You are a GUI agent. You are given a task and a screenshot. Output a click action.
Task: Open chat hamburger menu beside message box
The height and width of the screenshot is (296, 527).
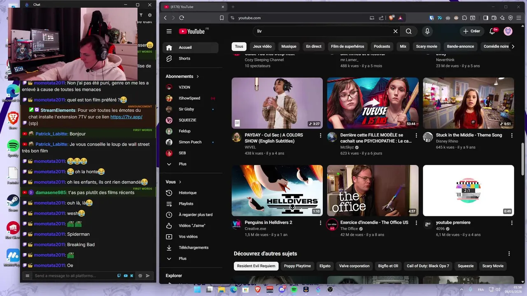coord(28,276)
